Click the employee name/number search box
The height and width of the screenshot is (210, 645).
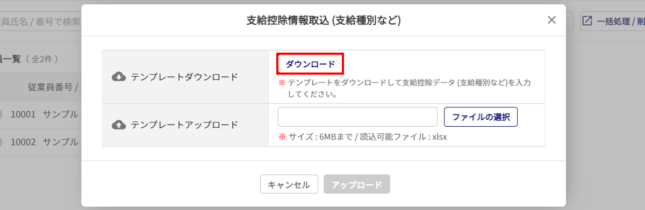point(40,21)
